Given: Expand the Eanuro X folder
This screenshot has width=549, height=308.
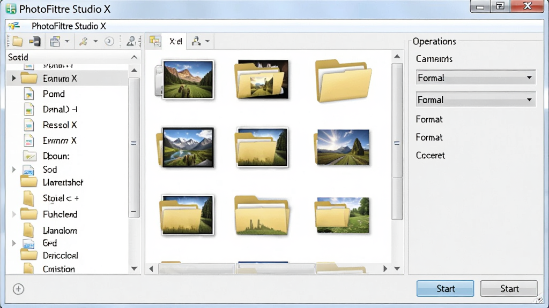Looking at the screenshot, I should (x=13, y=78).
